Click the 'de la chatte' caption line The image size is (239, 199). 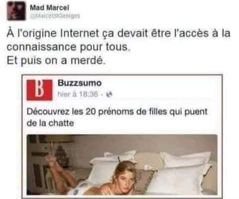click(50, 123)
